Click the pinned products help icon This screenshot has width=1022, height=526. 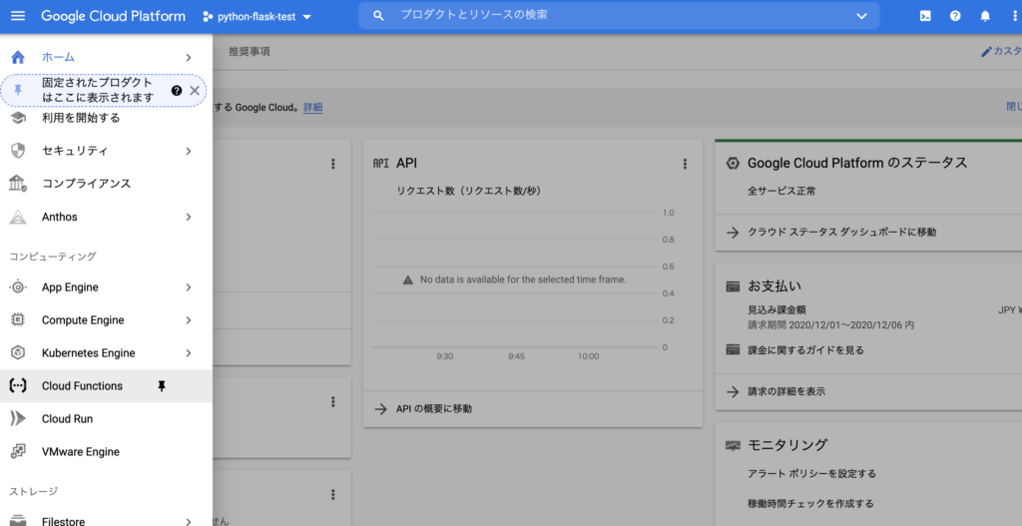pyautogui.click(x=176, y=91)
